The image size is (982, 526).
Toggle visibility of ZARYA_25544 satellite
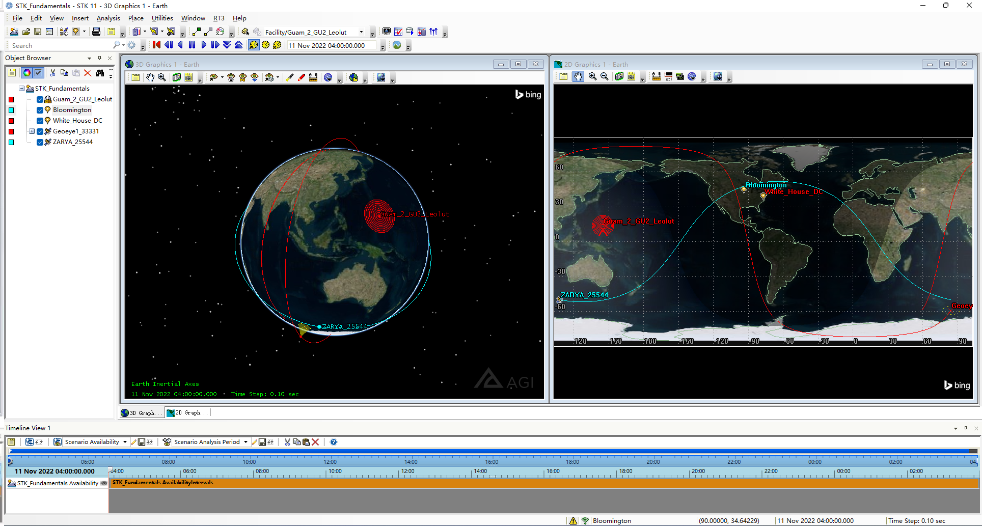click(40, 142)
